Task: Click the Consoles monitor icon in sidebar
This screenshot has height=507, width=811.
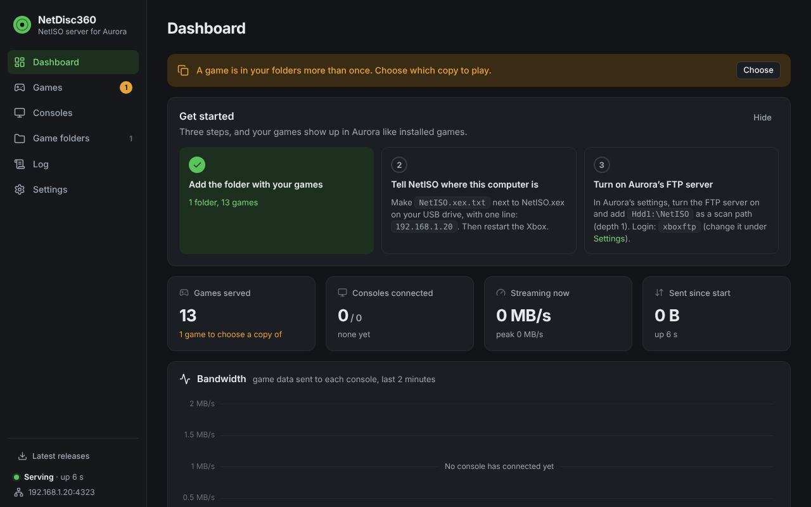Action: click(x=20, y=113)
